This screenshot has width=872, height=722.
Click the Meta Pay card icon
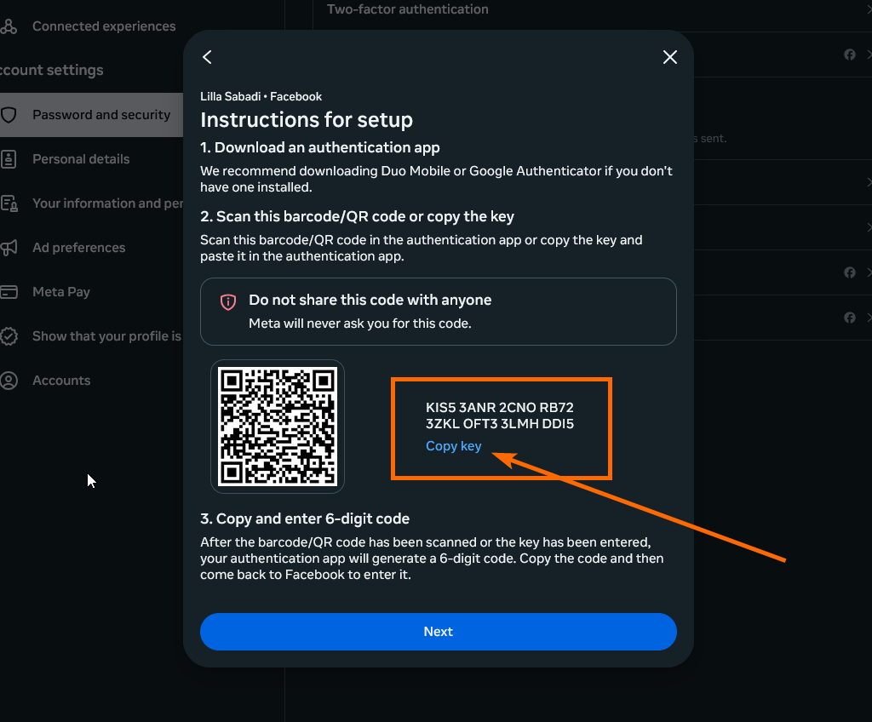click(x=9, y=292)
